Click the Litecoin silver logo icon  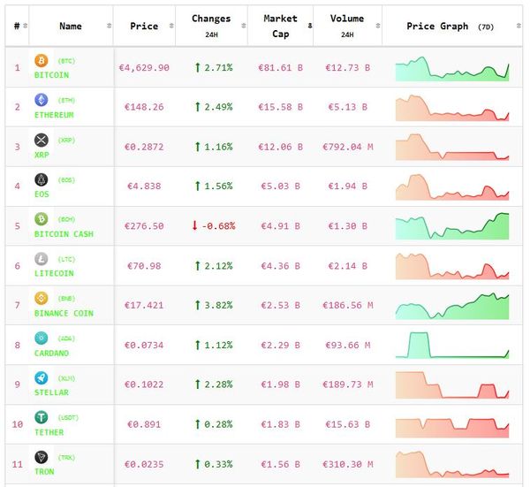42,259
